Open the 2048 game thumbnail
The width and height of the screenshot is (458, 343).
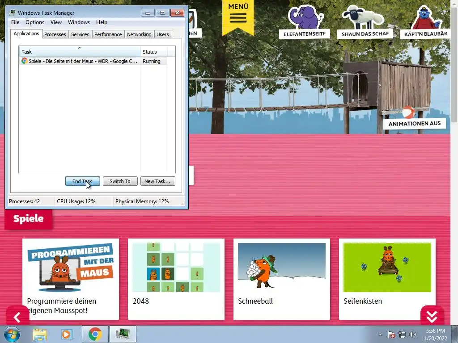click(176, 268)
